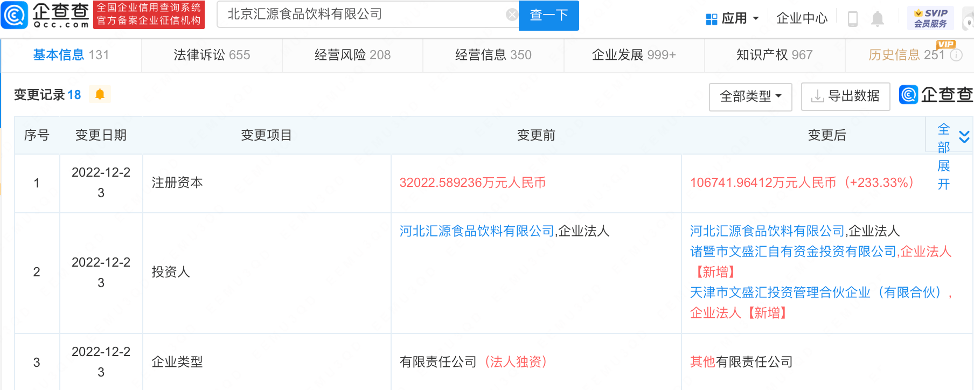This screenshot has height=390, width=974.
Task: Open 诸暨市文盛汇自有资金投资有限公司 link
Action: 793,252
